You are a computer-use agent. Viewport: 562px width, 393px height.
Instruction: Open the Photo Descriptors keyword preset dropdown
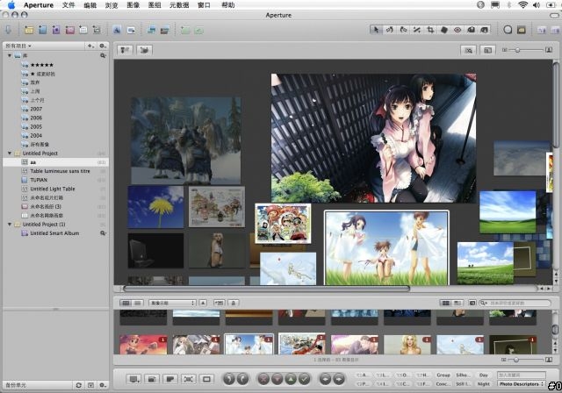(522, 384)
